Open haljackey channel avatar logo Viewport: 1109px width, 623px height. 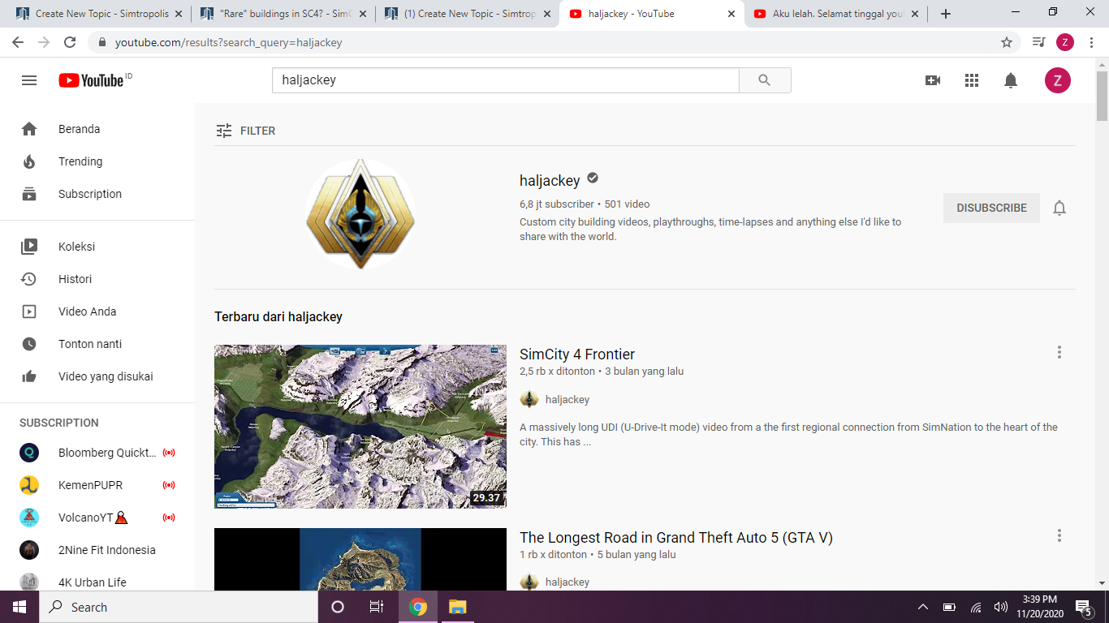pyautogui.click(x=360, y=214)
